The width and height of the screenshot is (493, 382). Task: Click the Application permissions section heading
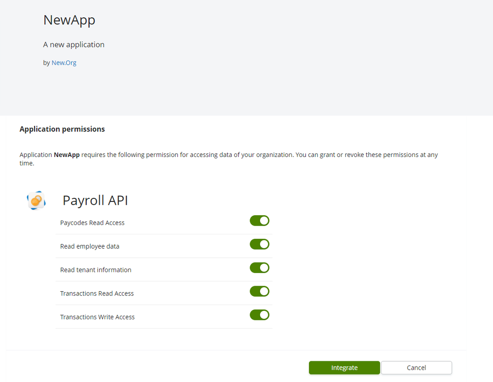62,129
